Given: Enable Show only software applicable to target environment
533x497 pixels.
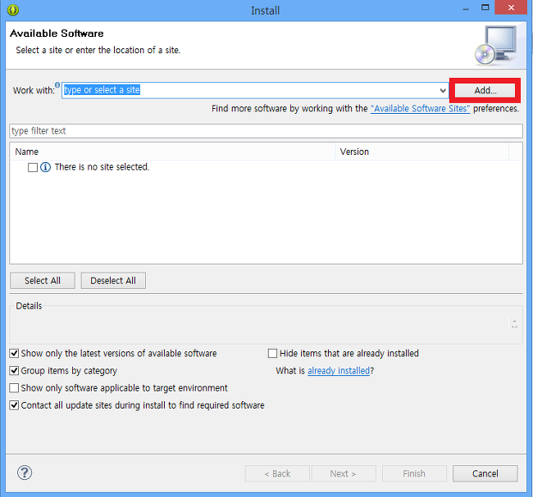Looking at the screenshot, I should coord(14,388).
